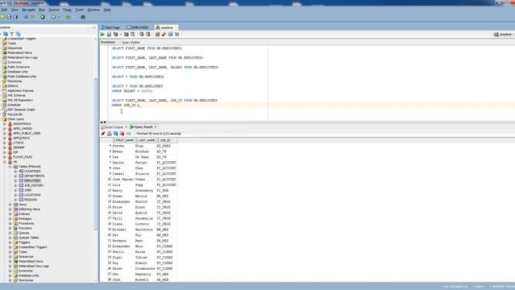Select the Public Synonyms tree item
The height and width of the screenshot is (290, 515).
pos(19,67)
